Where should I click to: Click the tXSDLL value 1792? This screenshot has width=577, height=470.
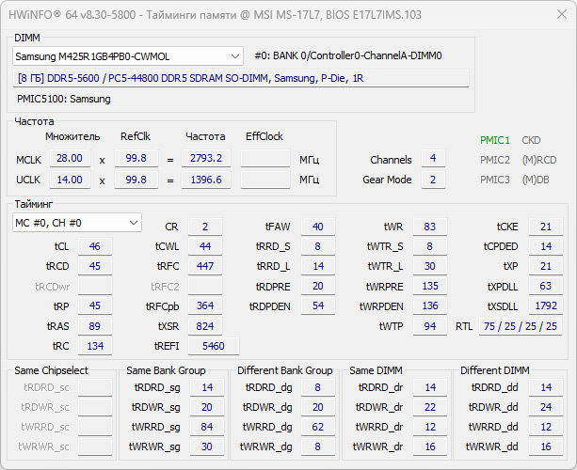coord(545,306)
